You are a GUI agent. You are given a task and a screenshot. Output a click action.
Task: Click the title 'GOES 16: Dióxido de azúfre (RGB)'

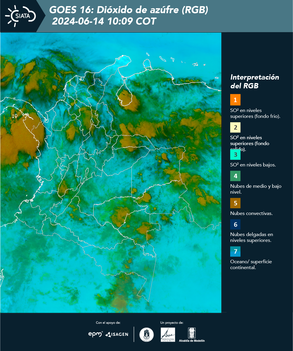click(x=129, y=10)
